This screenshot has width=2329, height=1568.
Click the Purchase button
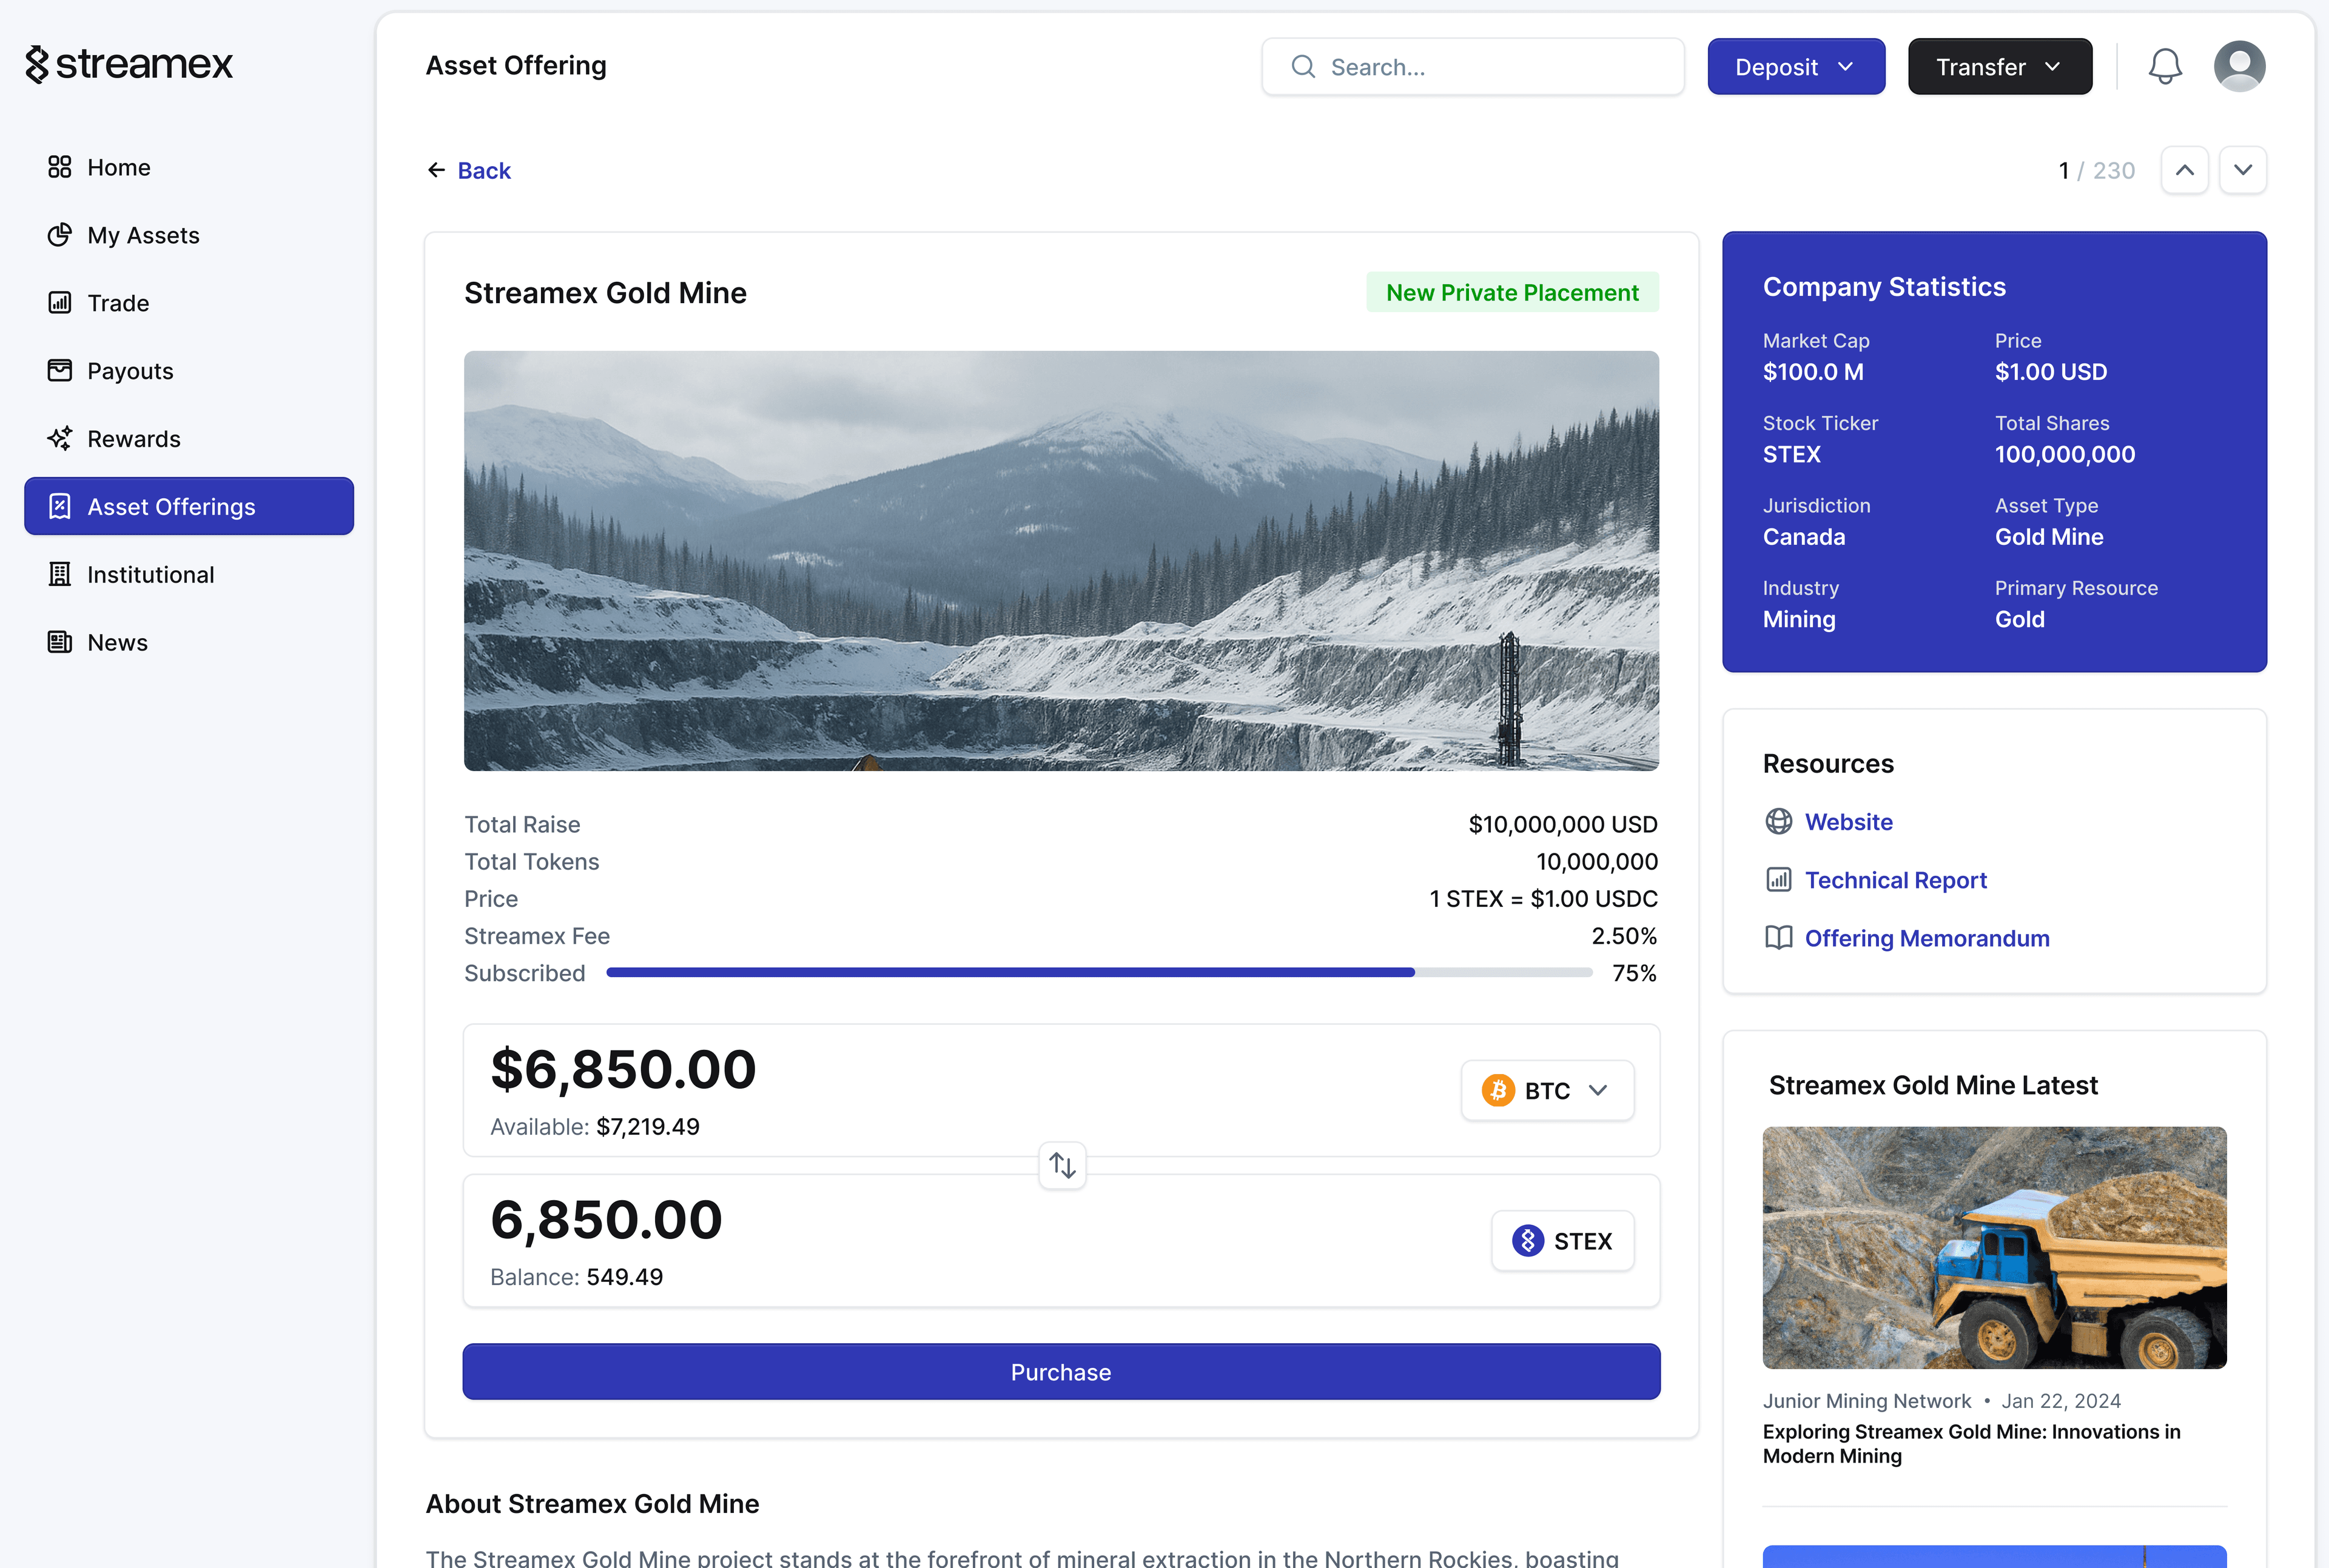coord(1061,1372)
